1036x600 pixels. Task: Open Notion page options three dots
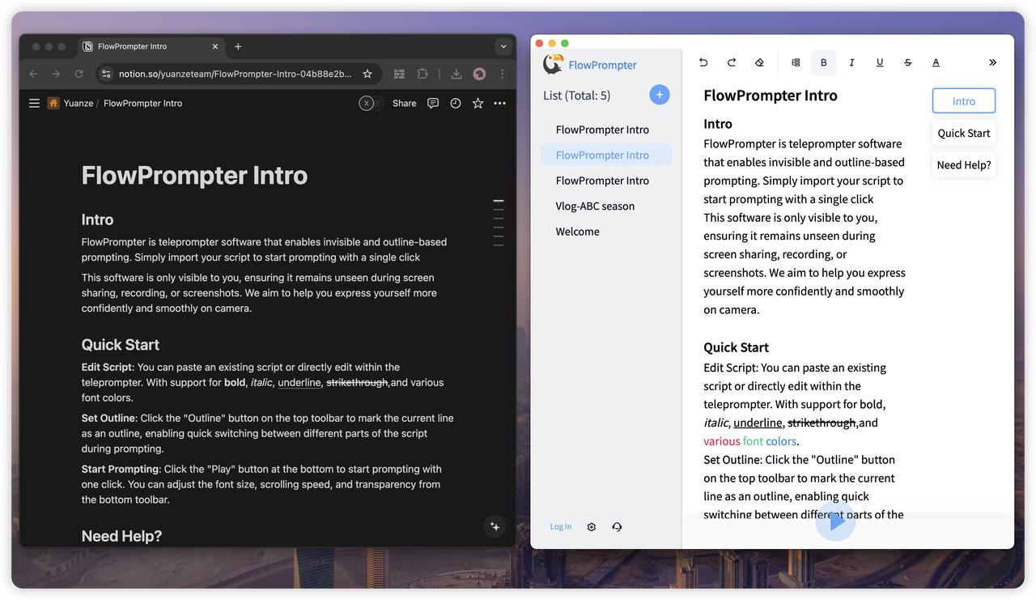click(x=500, y=103)
